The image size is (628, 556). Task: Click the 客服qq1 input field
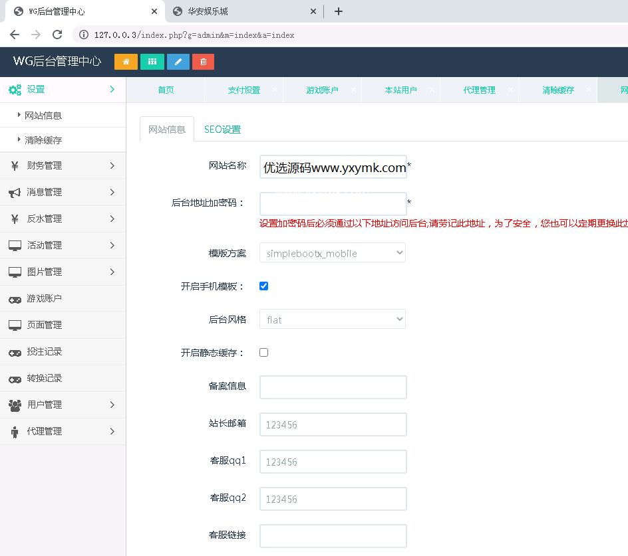pos(333,462)
